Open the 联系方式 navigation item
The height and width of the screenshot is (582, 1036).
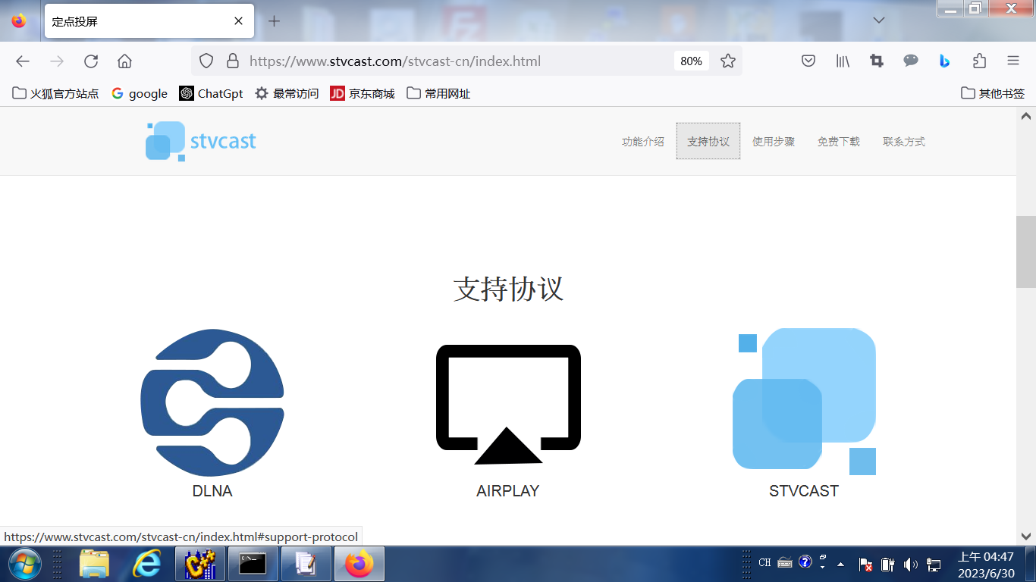904,142
